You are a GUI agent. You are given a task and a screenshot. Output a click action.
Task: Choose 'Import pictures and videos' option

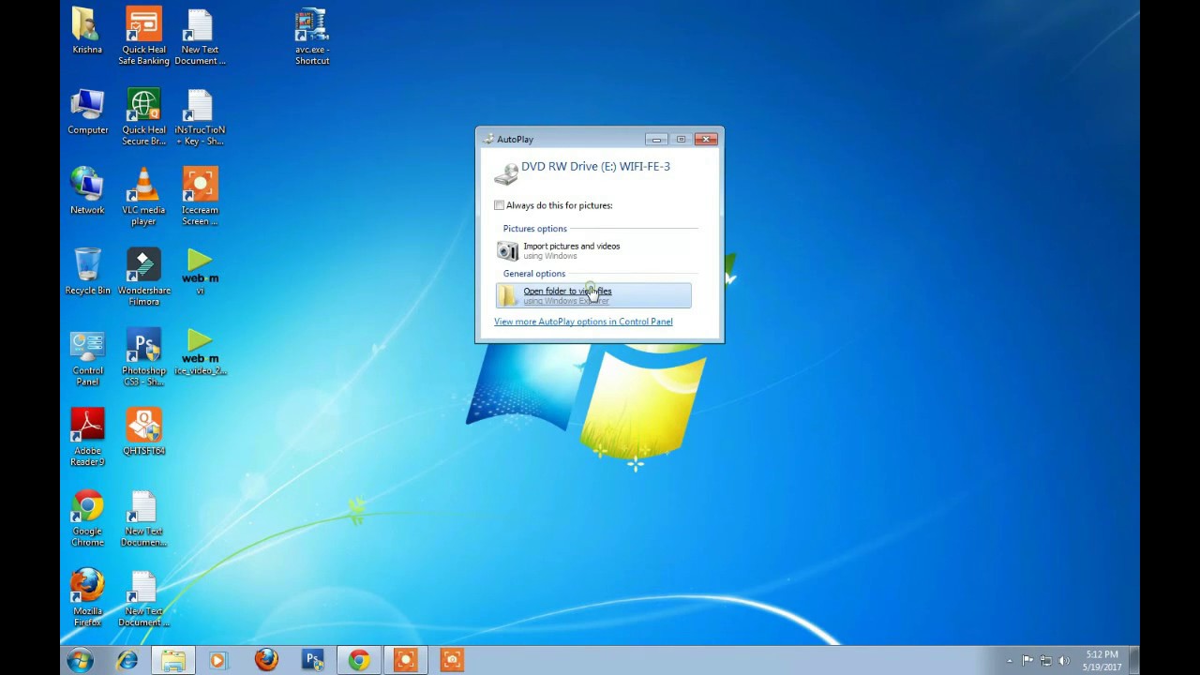593,250
